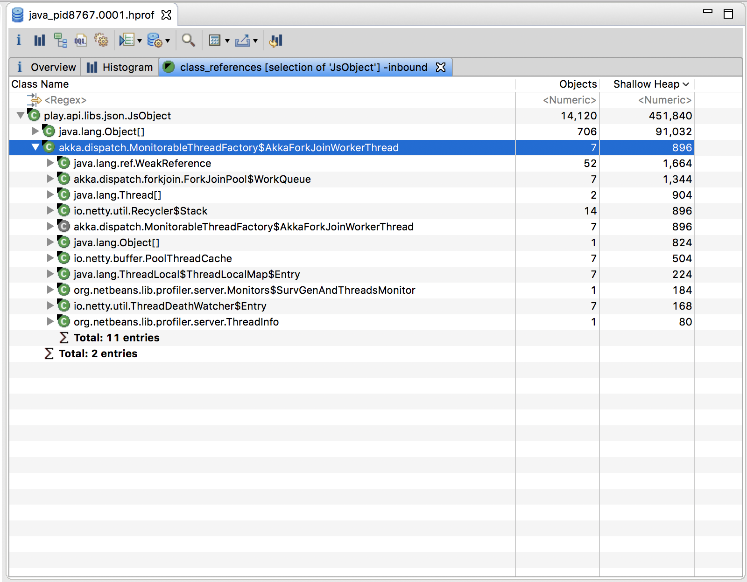Viewport: 747px width, 582px height.
Task: Open the Histogram toolbar icon
Action: coord(40,40)
